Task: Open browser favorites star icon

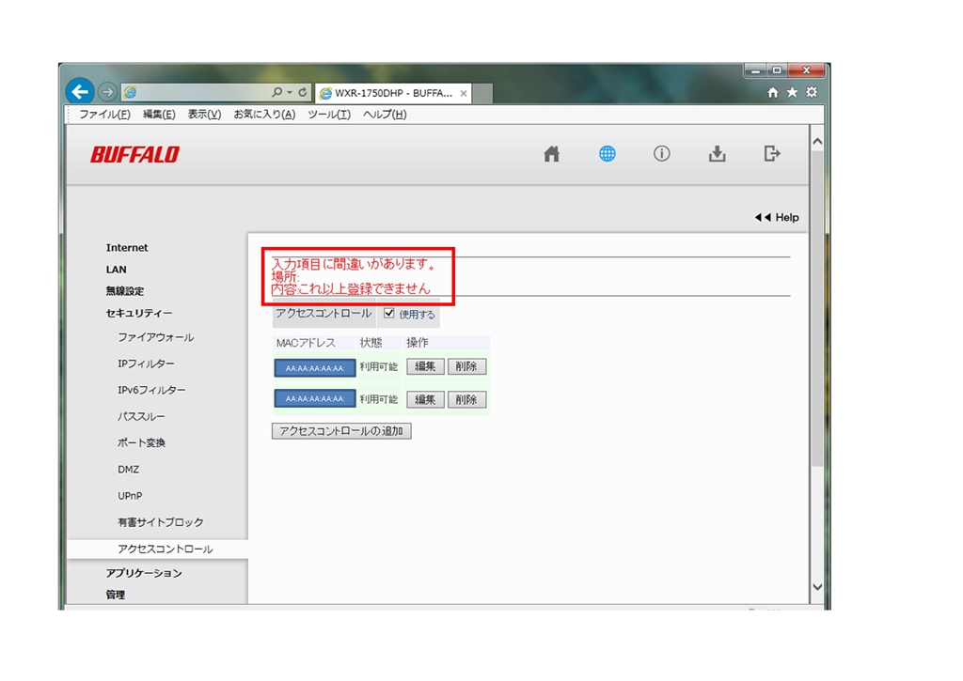Action: tap(792, 92)
